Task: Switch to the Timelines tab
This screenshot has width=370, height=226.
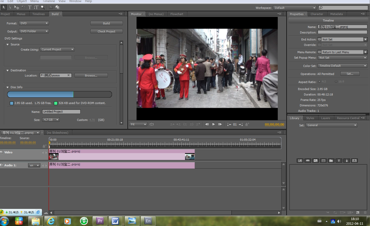Action: (x=38, y=14)
